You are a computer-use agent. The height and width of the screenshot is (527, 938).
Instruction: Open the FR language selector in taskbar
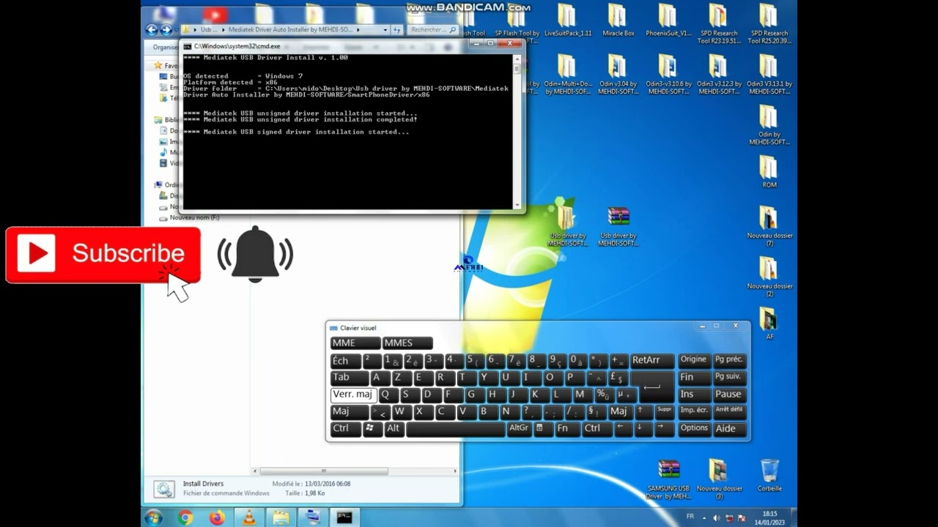click(x=690, y=516)
